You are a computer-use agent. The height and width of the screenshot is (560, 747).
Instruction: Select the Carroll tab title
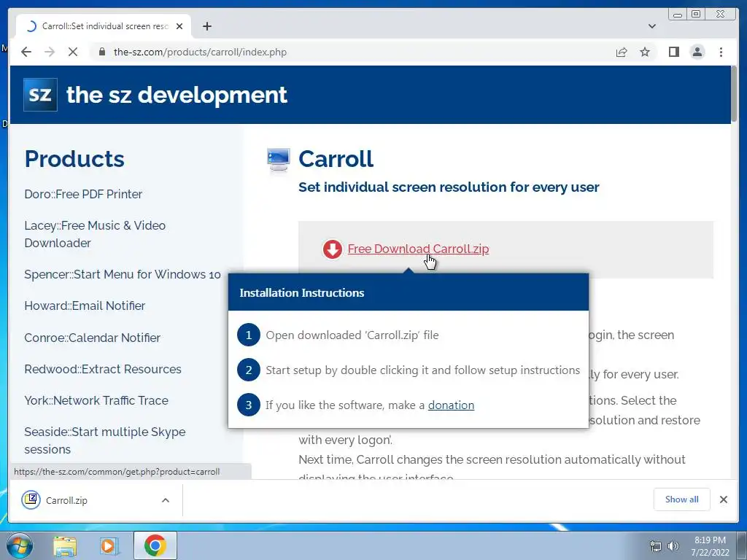(105, 26)
